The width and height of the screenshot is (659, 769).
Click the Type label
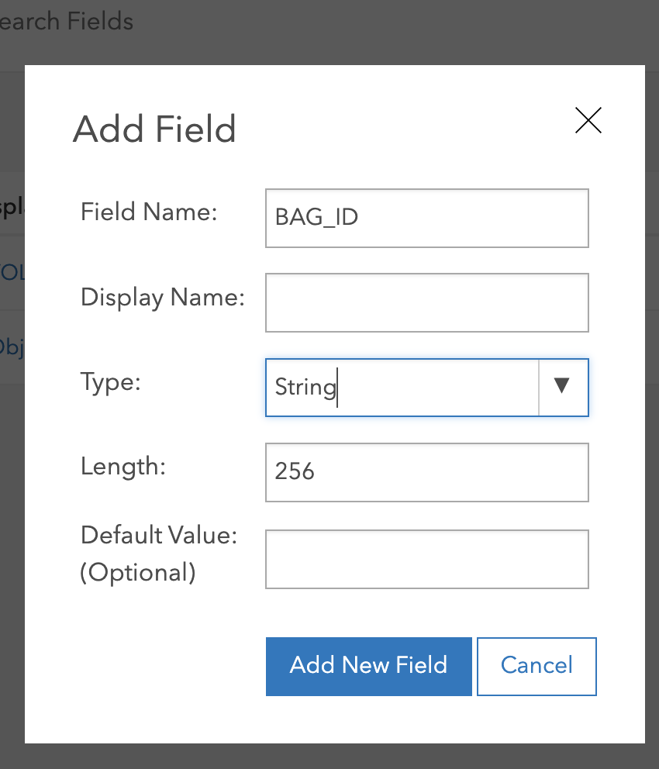[x=110, y=381]
